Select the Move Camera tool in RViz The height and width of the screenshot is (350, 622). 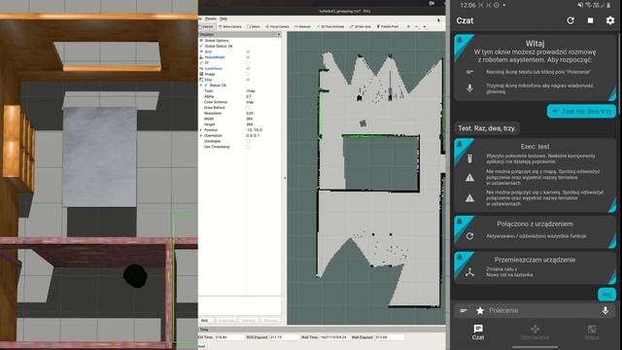coord(230,26)
